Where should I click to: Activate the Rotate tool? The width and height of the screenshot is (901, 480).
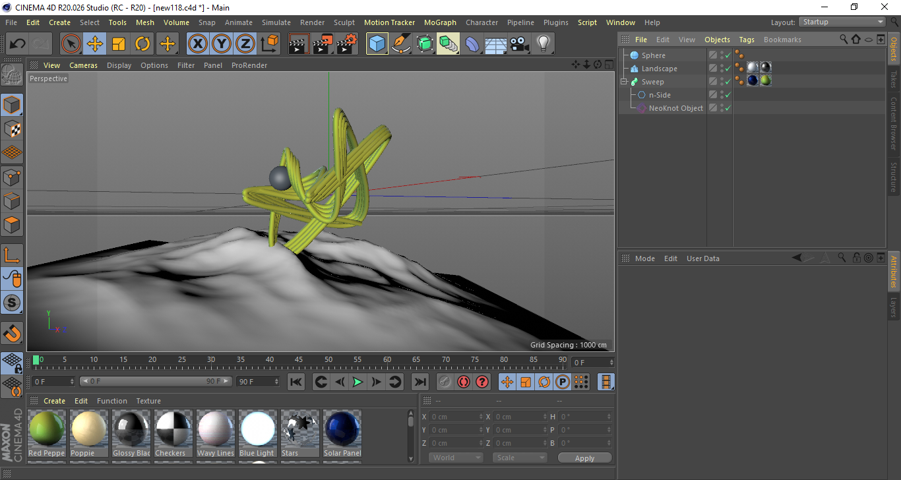(x=142, y=44)
